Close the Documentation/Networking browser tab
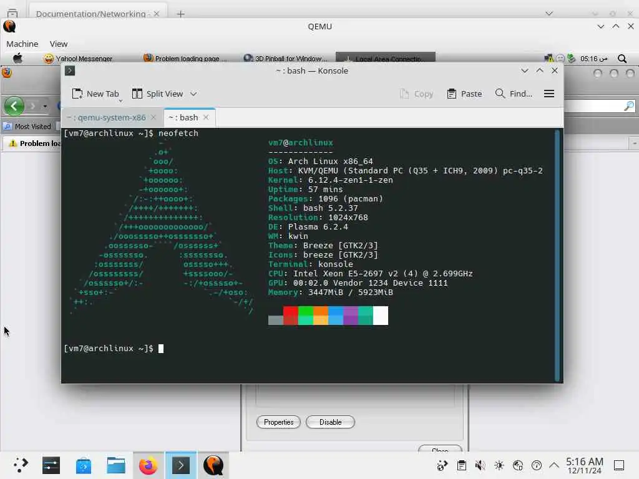The width and height of the screenshot is (639, 479). click(x=157, y=14)
